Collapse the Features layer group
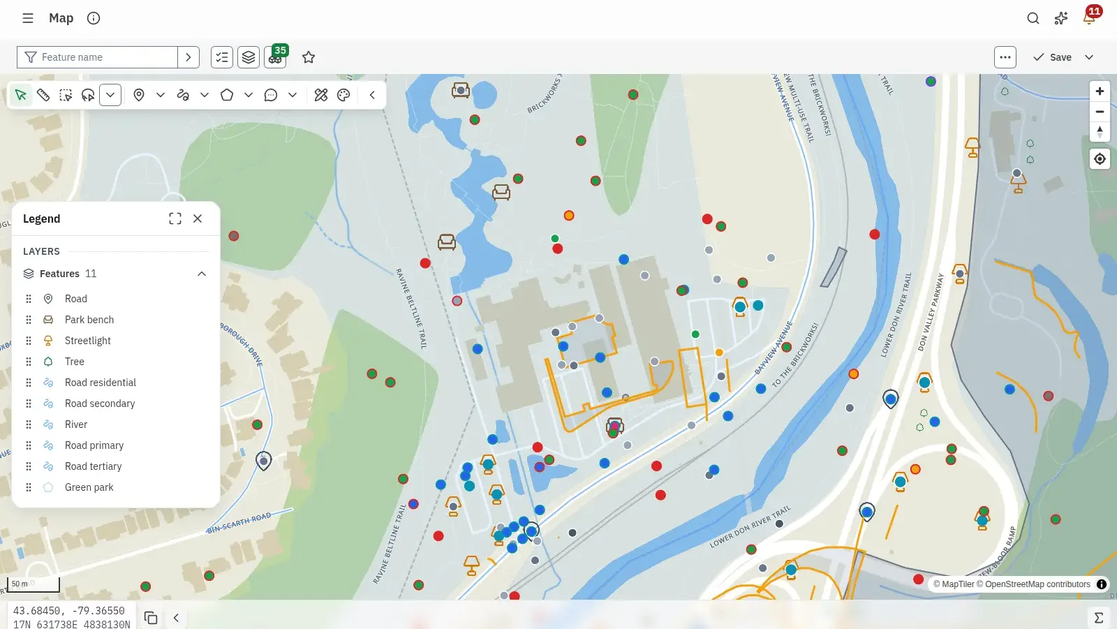This screenshot has height=629, width=1117. (202, 274)
